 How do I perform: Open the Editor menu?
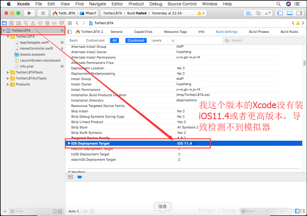coord(117,4)
